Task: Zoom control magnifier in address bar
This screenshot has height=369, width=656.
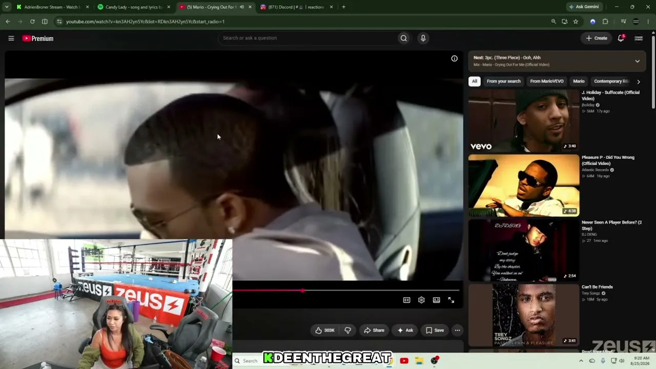Action: 553,22
